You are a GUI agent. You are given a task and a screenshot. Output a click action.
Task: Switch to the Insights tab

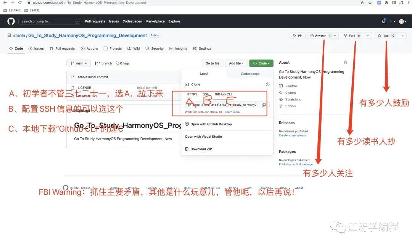[178, 48]
